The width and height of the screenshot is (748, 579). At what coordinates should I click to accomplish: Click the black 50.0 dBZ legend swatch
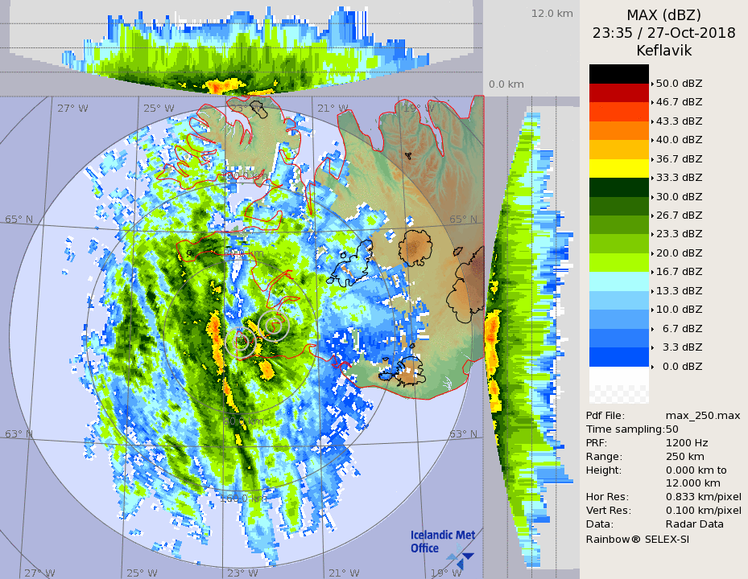click(x=618, y=74)
